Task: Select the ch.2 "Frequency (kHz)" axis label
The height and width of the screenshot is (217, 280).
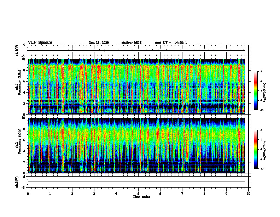Action: [19, 141]
